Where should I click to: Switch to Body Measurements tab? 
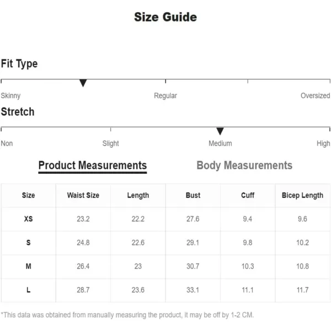(244, 165)
